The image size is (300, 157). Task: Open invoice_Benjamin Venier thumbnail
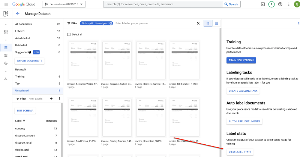coord(83,60)
